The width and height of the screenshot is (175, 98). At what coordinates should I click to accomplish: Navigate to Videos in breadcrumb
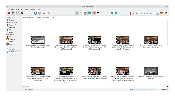(x=46, y=18)
